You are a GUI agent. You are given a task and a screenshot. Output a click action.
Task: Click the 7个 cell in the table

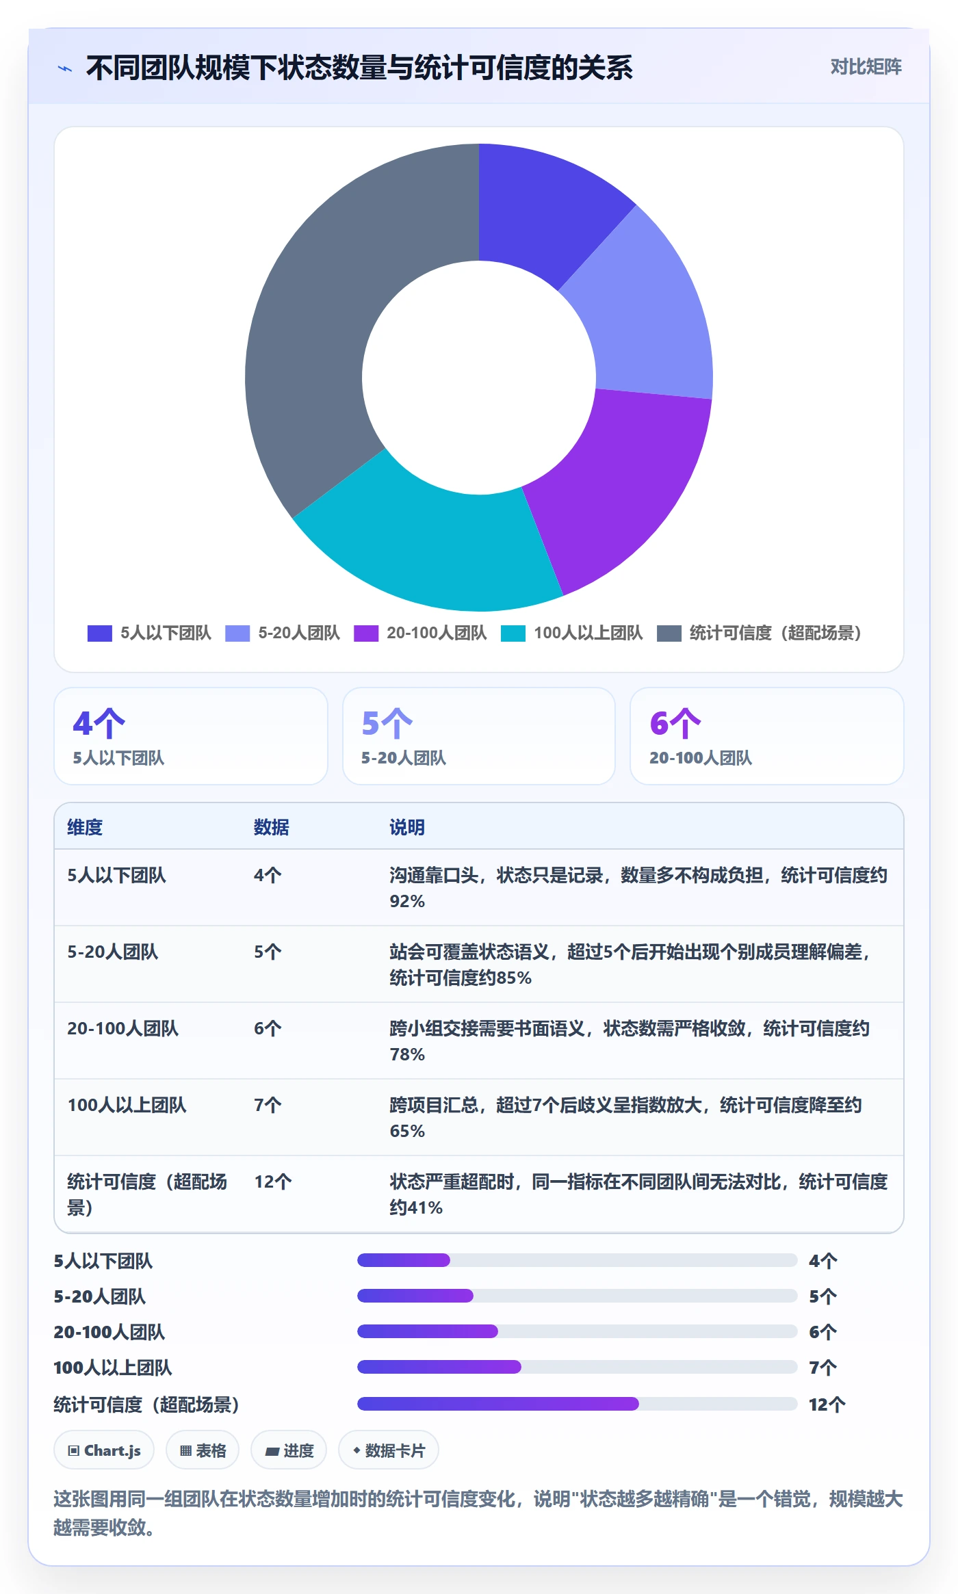point(268,1105)
